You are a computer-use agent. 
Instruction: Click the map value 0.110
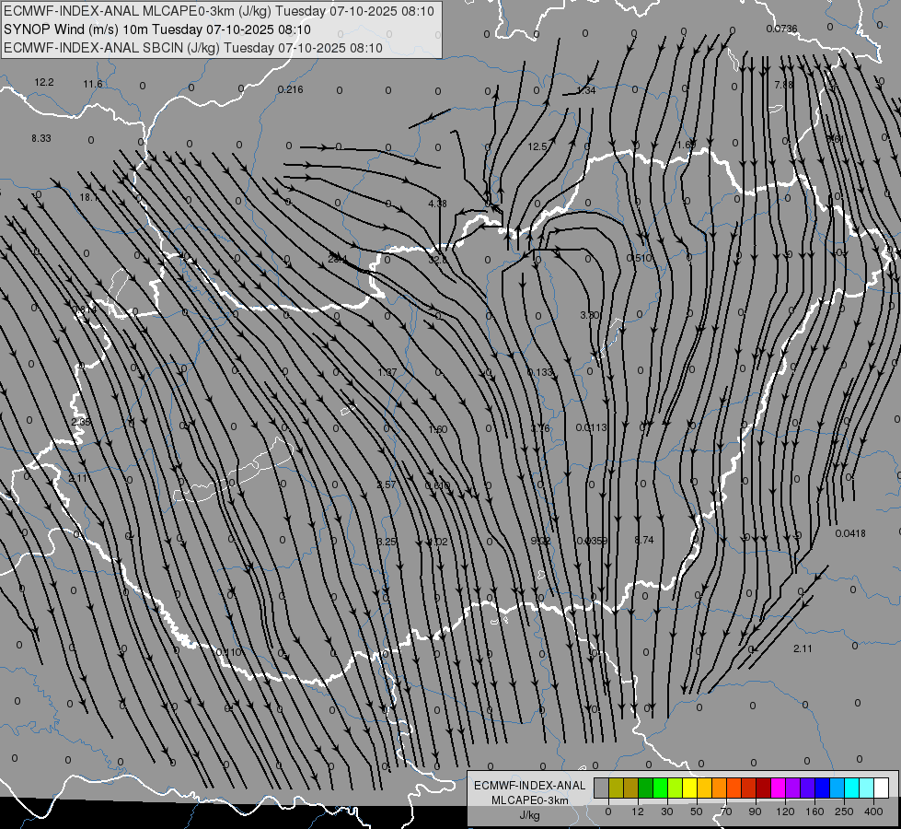pyautogui.click(x=228, y=652)
